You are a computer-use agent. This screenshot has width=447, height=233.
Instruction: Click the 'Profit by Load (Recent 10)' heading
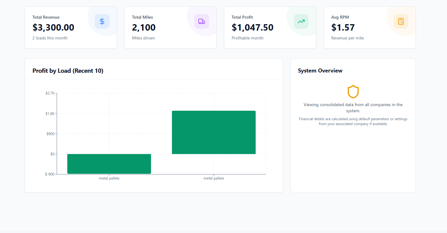click(x=68, y=71)
